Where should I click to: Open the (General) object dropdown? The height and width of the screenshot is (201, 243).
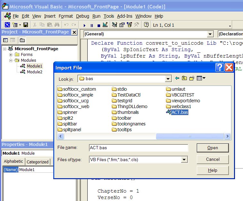[210, 34]
